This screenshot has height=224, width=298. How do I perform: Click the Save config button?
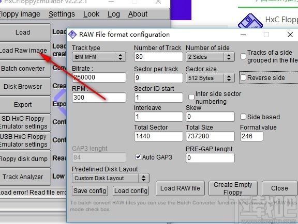coord(90,191)
